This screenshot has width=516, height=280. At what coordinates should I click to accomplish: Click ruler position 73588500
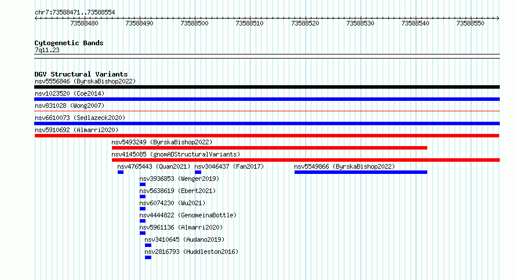click(x=194, y=23)
